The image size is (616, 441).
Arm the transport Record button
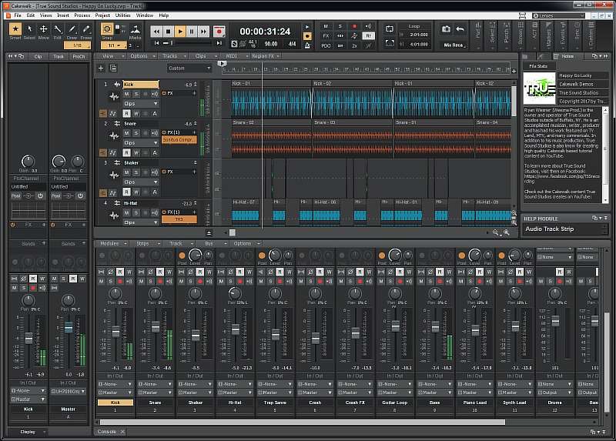[219, 32]
